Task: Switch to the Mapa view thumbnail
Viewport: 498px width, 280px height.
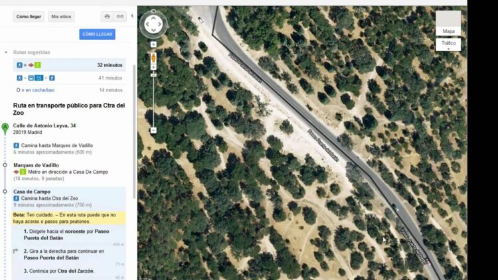Action: pyautogui.click(x=448, y=23)
